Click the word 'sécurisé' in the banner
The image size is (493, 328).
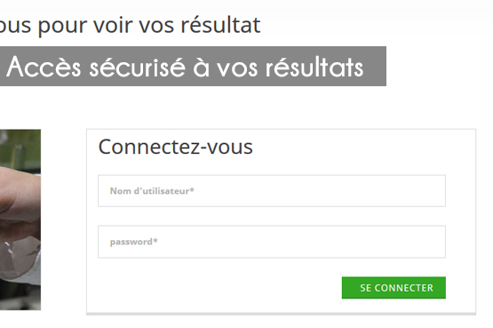click(x=138, y=67)
